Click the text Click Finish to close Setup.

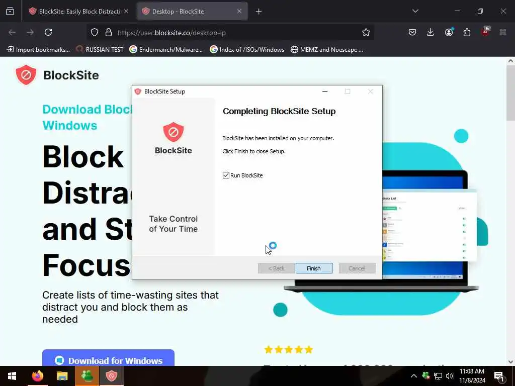pyautogui.click(x=254, y=151)
